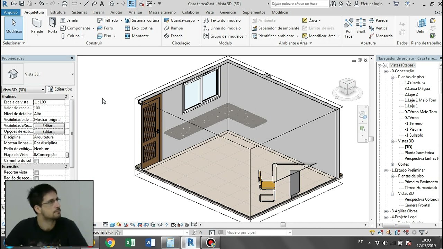Click the ViewCube navigation widget
443x249 pixels.
tap(347, 86)
